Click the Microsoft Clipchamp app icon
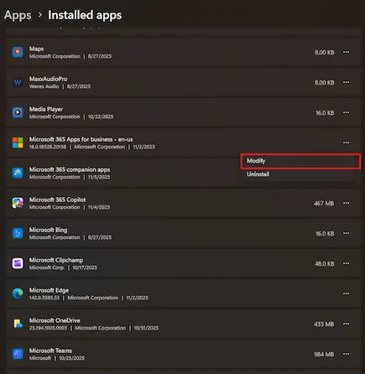This screenshot has width=365, height=374. click(x=18, y=263)
